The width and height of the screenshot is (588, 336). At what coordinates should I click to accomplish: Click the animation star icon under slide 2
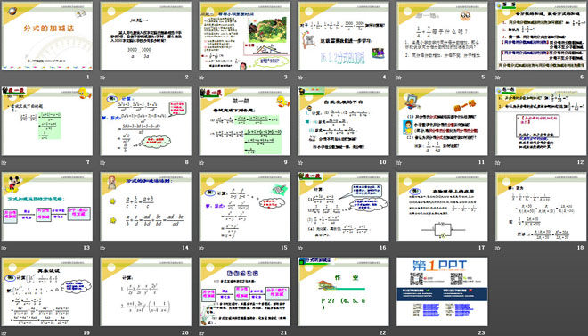tap(102, 78)
